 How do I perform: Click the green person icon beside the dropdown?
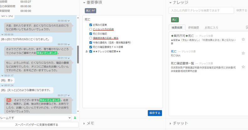(x=75, y=118)
